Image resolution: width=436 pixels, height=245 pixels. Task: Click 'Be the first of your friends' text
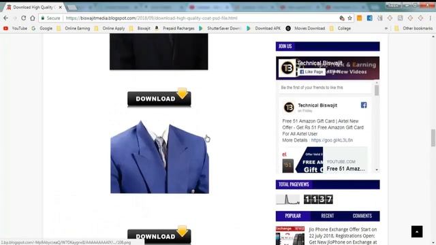click(x=312, y=88)
